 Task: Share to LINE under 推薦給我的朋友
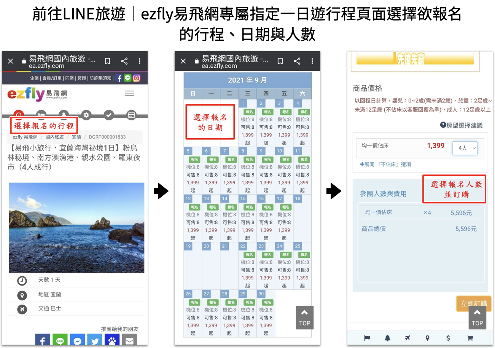pos(60,340)
